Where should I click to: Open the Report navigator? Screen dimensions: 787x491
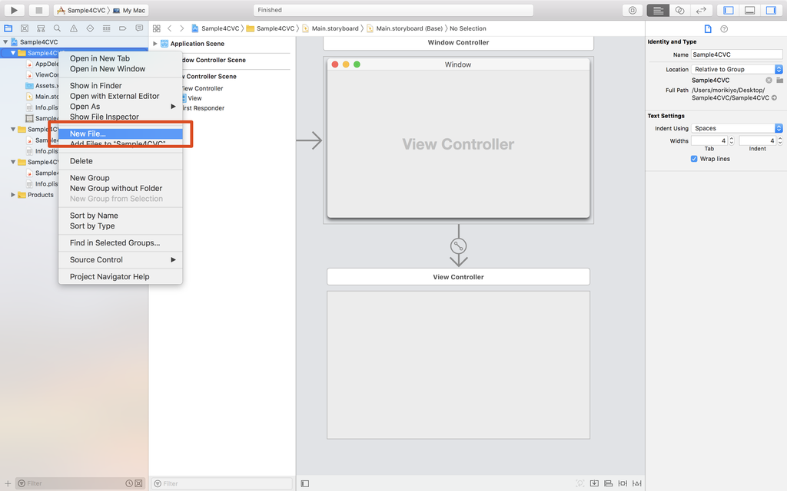(139, 28)
